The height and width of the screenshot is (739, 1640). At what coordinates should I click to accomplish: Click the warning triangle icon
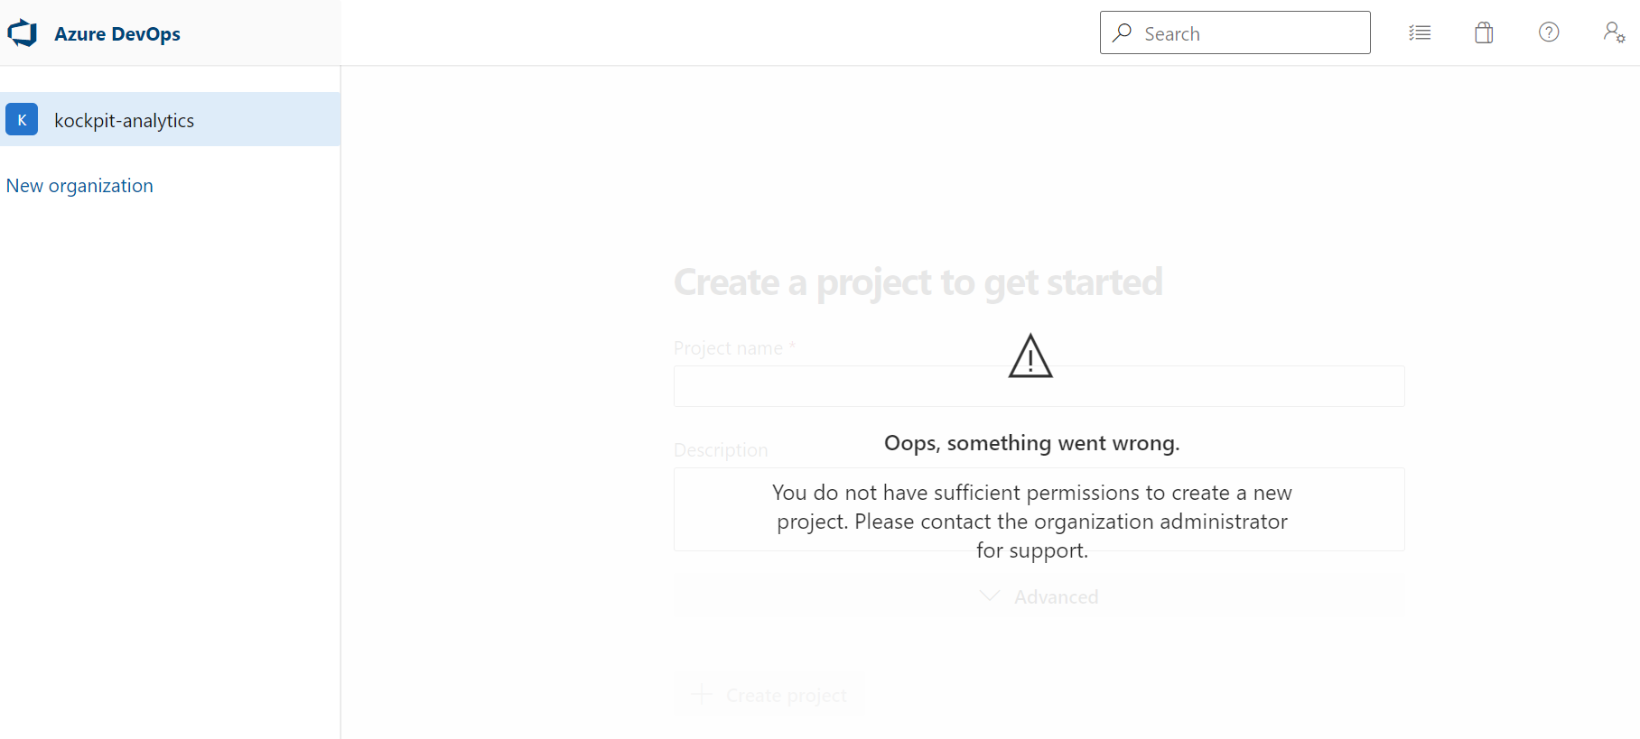point(1030,356)
